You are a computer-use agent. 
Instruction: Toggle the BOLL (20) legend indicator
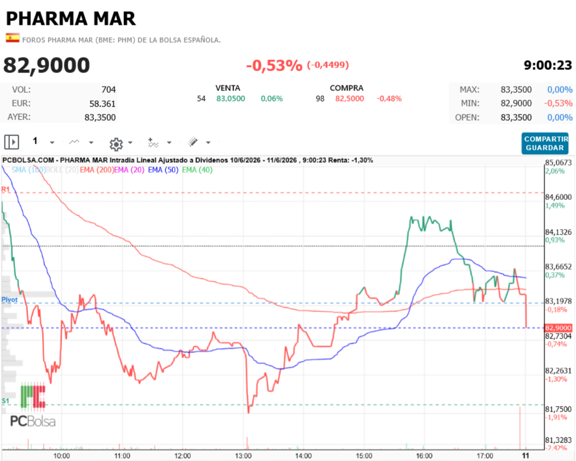pos(62,170)
